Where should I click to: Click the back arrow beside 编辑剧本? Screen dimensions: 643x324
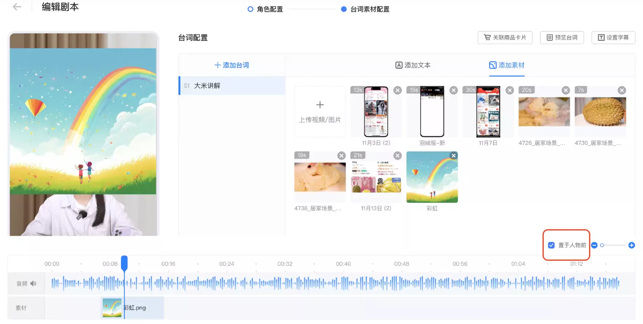pyautogui.click(x=16, y=7)
